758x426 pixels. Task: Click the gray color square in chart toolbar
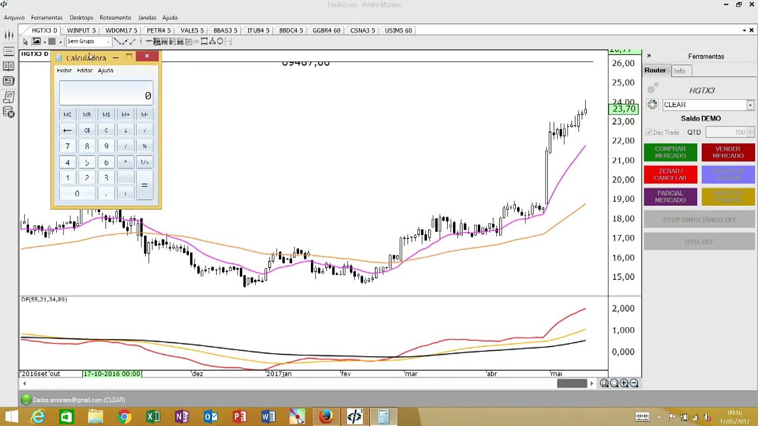click(52, 41)
